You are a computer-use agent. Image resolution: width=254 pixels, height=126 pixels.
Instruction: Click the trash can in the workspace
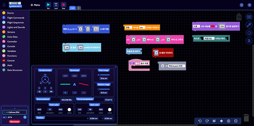pyautogui.click(x=246, y=118)
